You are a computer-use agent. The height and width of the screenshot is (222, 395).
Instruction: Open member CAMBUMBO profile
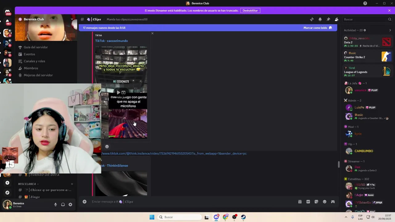coord(368,151)
